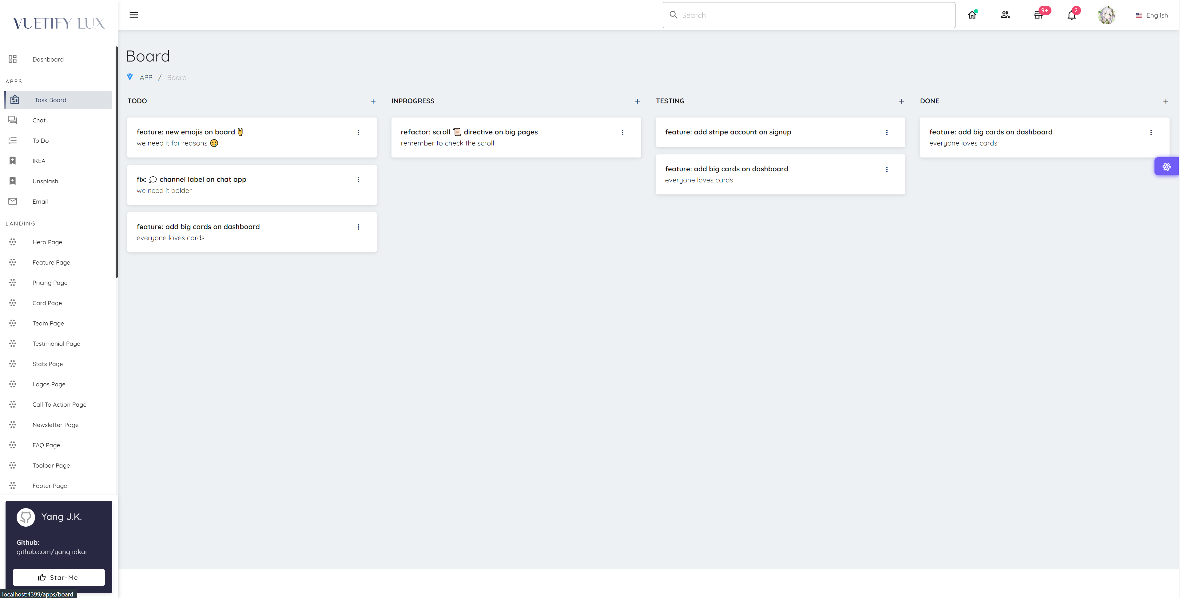Click the hamburger menu icon top left

133,14
